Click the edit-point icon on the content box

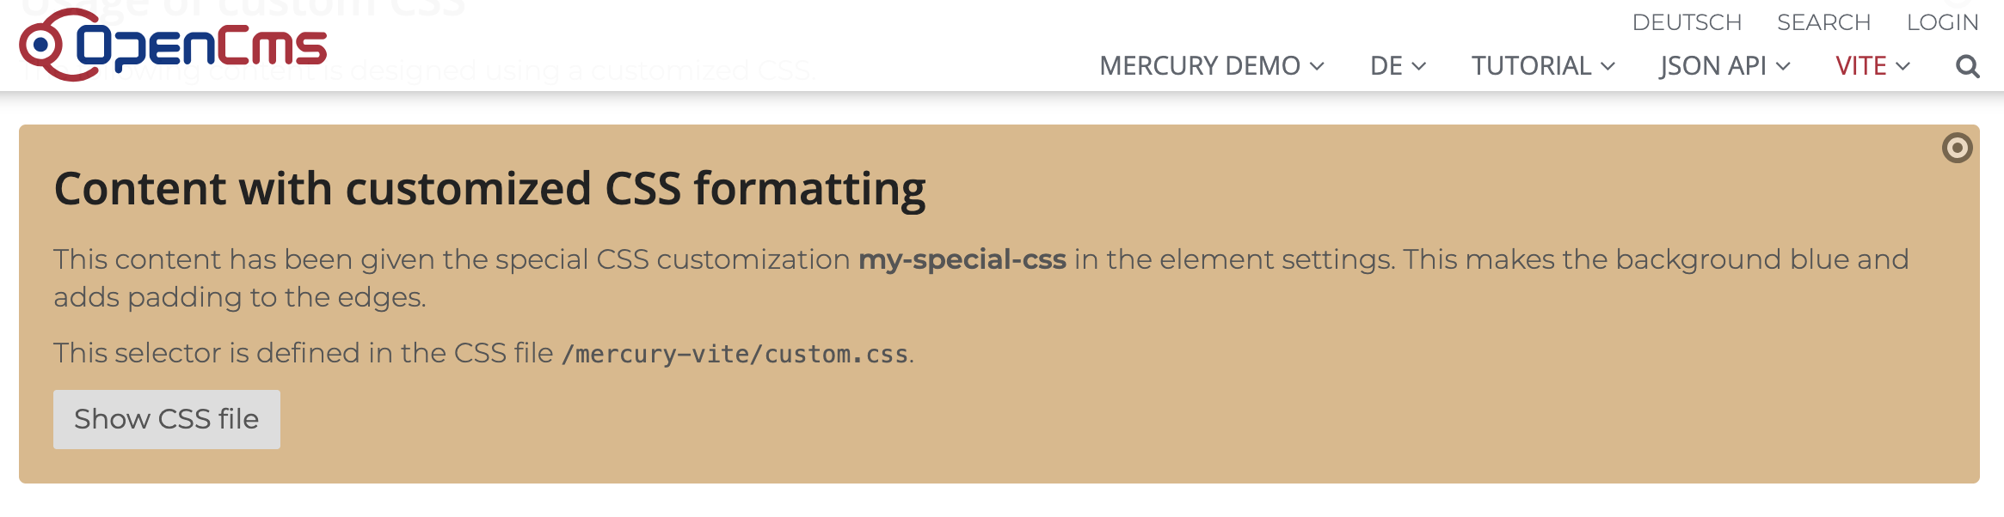click(1958, 149)
